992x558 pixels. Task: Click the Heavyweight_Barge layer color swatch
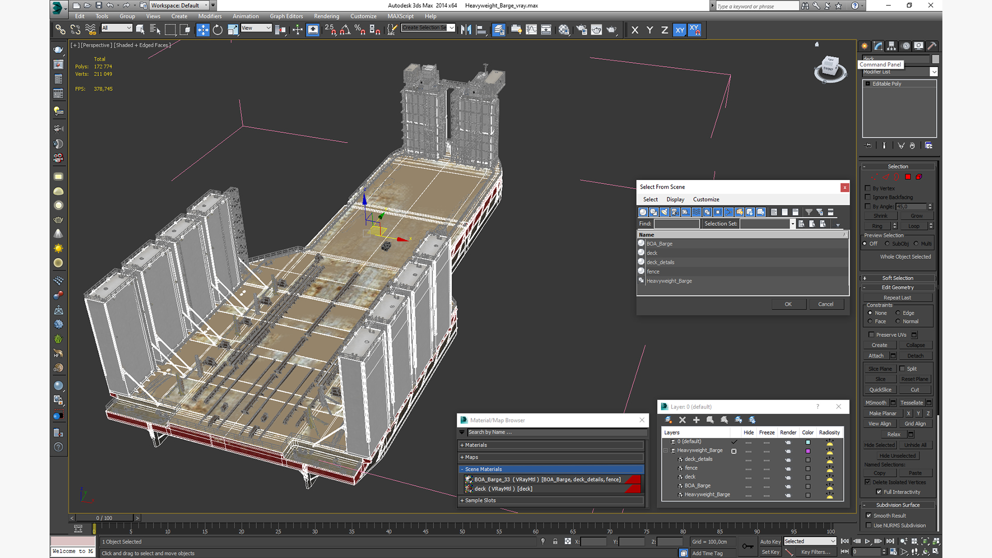(808, 451)
